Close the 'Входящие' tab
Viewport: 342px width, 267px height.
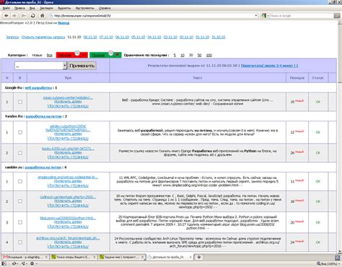pyautogui.click(x=46, y=257)
